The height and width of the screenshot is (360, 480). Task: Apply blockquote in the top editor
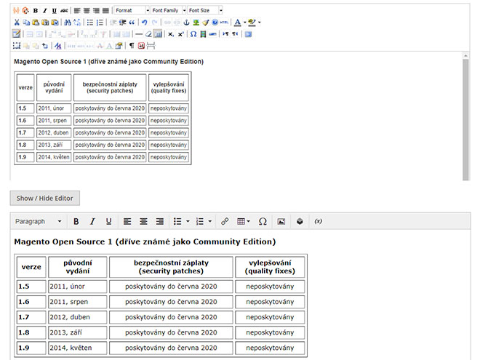pos(132,23)
